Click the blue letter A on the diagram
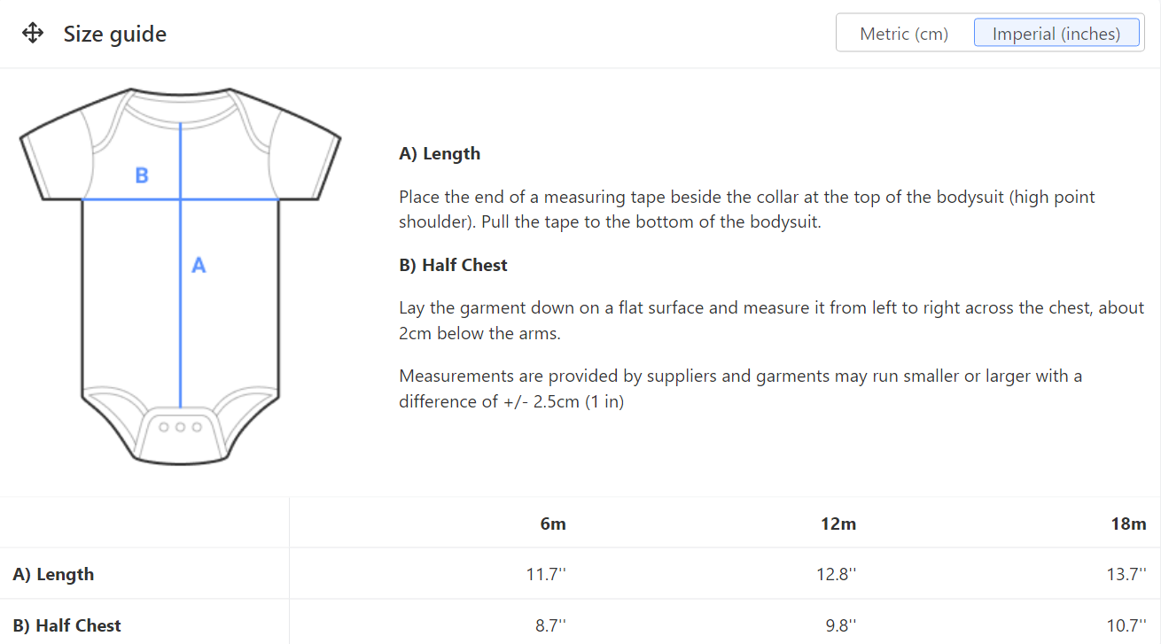The image size is (1161, 644). click(x=199, y=265)
